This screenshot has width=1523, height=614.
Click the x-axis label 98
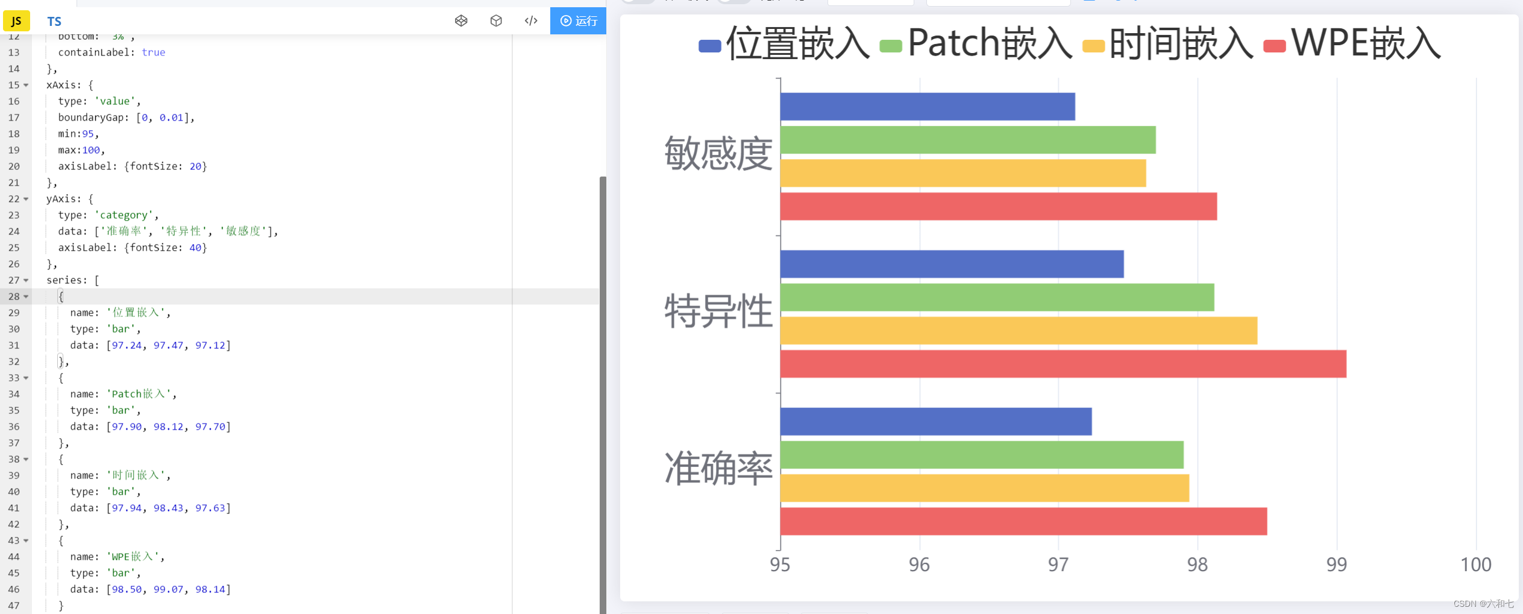[1198, 565]
